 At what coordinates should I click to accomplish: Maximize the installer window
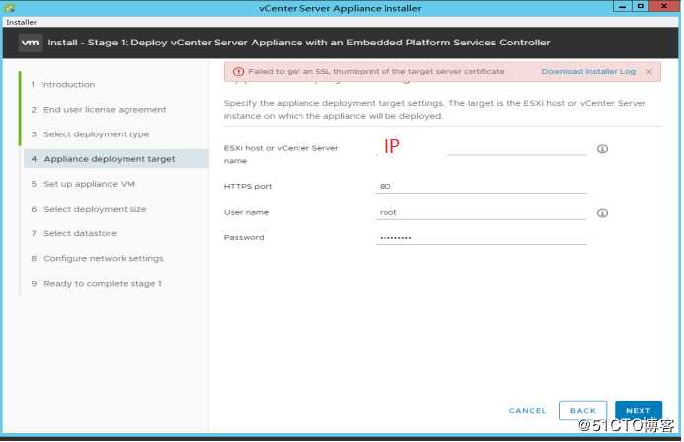[x=641, y=7]
